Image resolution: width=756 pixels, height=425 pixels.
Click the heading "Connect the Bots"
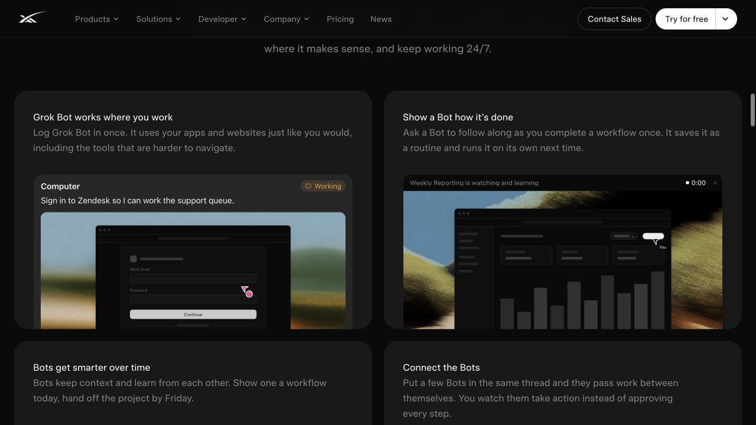point(441,367)
